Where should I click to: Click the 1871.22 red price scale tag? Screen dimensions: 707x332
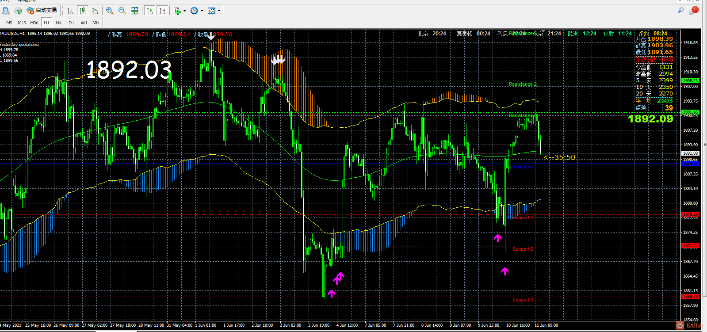[690, 246]
